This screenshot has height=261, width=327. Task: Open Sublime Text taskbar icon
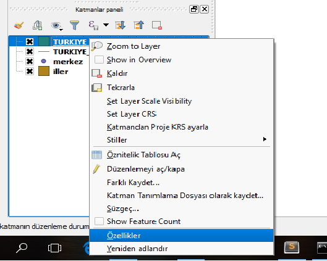coord(292,247)
